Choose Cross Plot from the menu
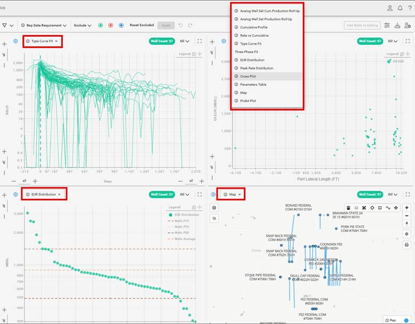415x324 pixels. click(248, 76)
